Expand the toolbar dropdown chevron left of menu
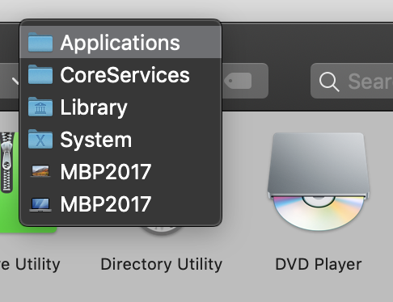 pyautogui.click(x=15, y=81)
